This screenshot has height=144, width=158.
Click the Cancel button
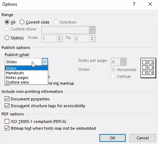point(143,138)
